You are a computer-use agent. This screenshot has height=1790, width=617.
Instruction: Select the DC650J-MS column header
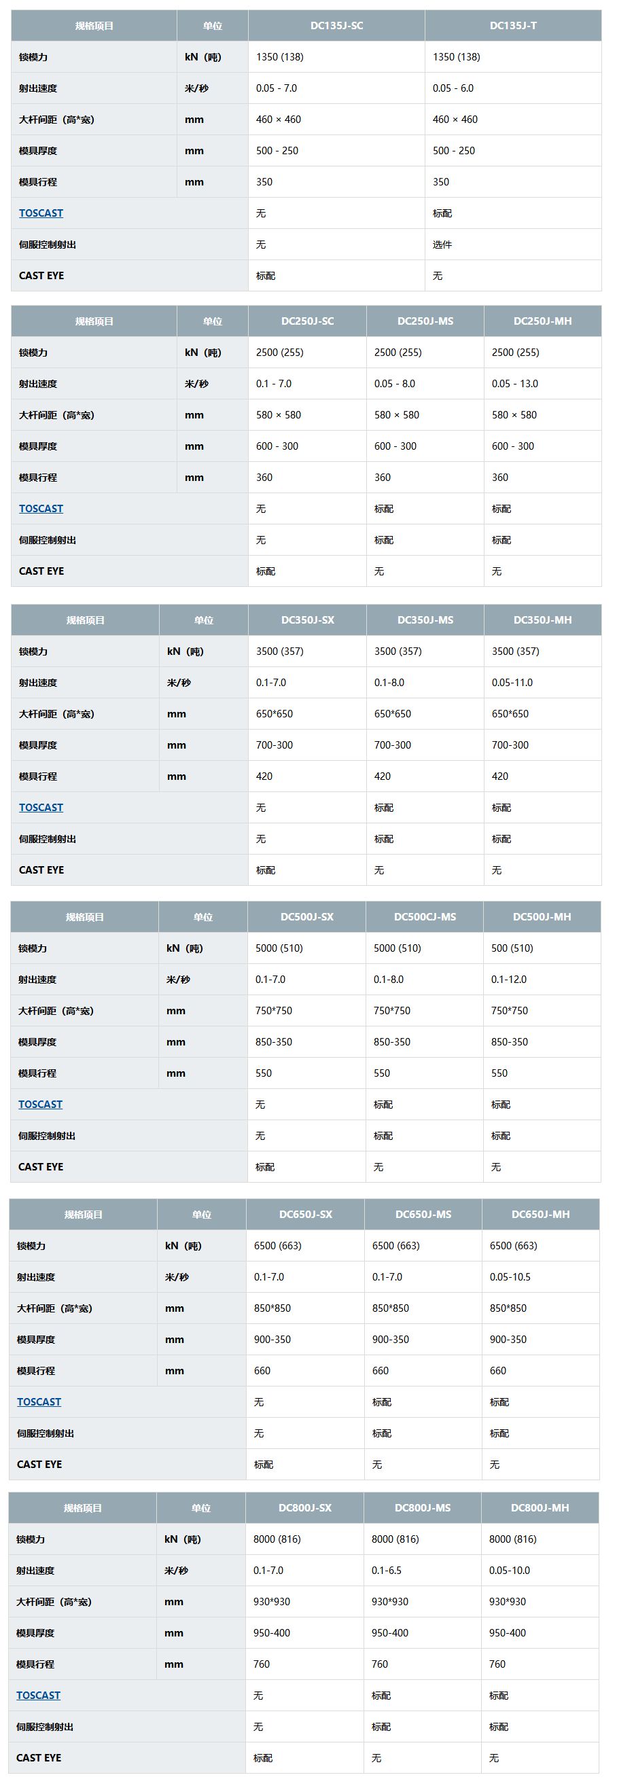pyautogui.click(x=423, y=1215)
